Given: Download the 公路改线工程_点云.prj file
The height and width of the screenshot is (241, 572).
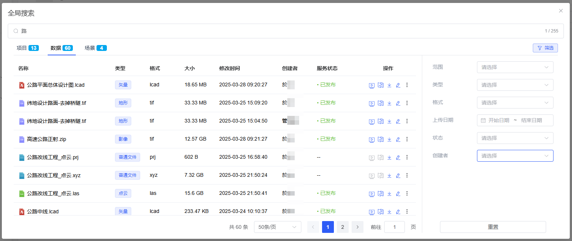Looking at the screenshot, I should [389, 158].
